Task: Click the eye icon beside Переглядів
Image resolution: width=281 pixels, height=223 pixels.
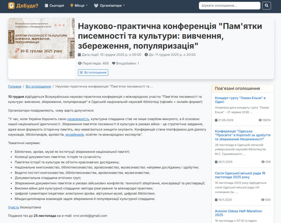Action: (x=80, y=63)
